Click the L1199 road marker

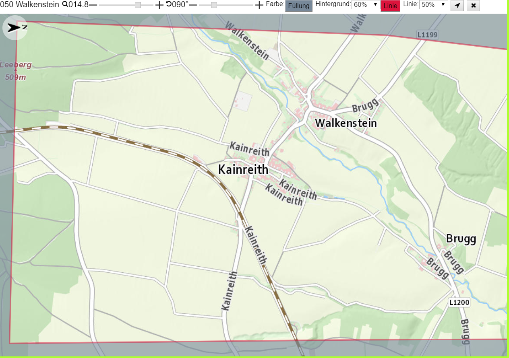427,35
